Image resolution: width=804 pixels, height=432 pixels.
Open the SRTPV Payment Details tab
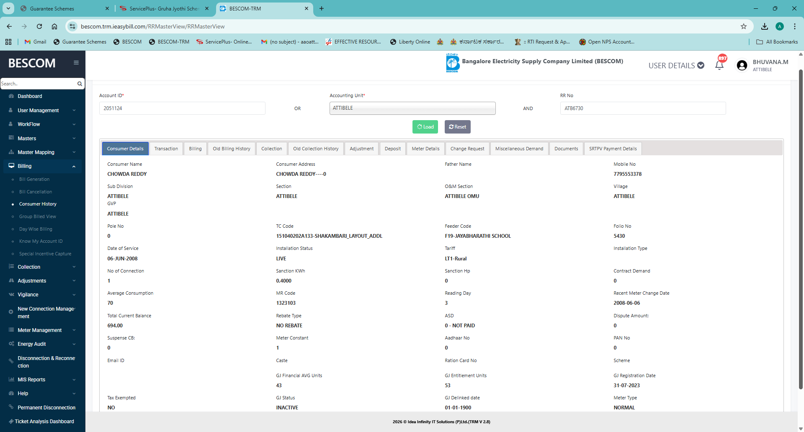[x=613, y=149]
